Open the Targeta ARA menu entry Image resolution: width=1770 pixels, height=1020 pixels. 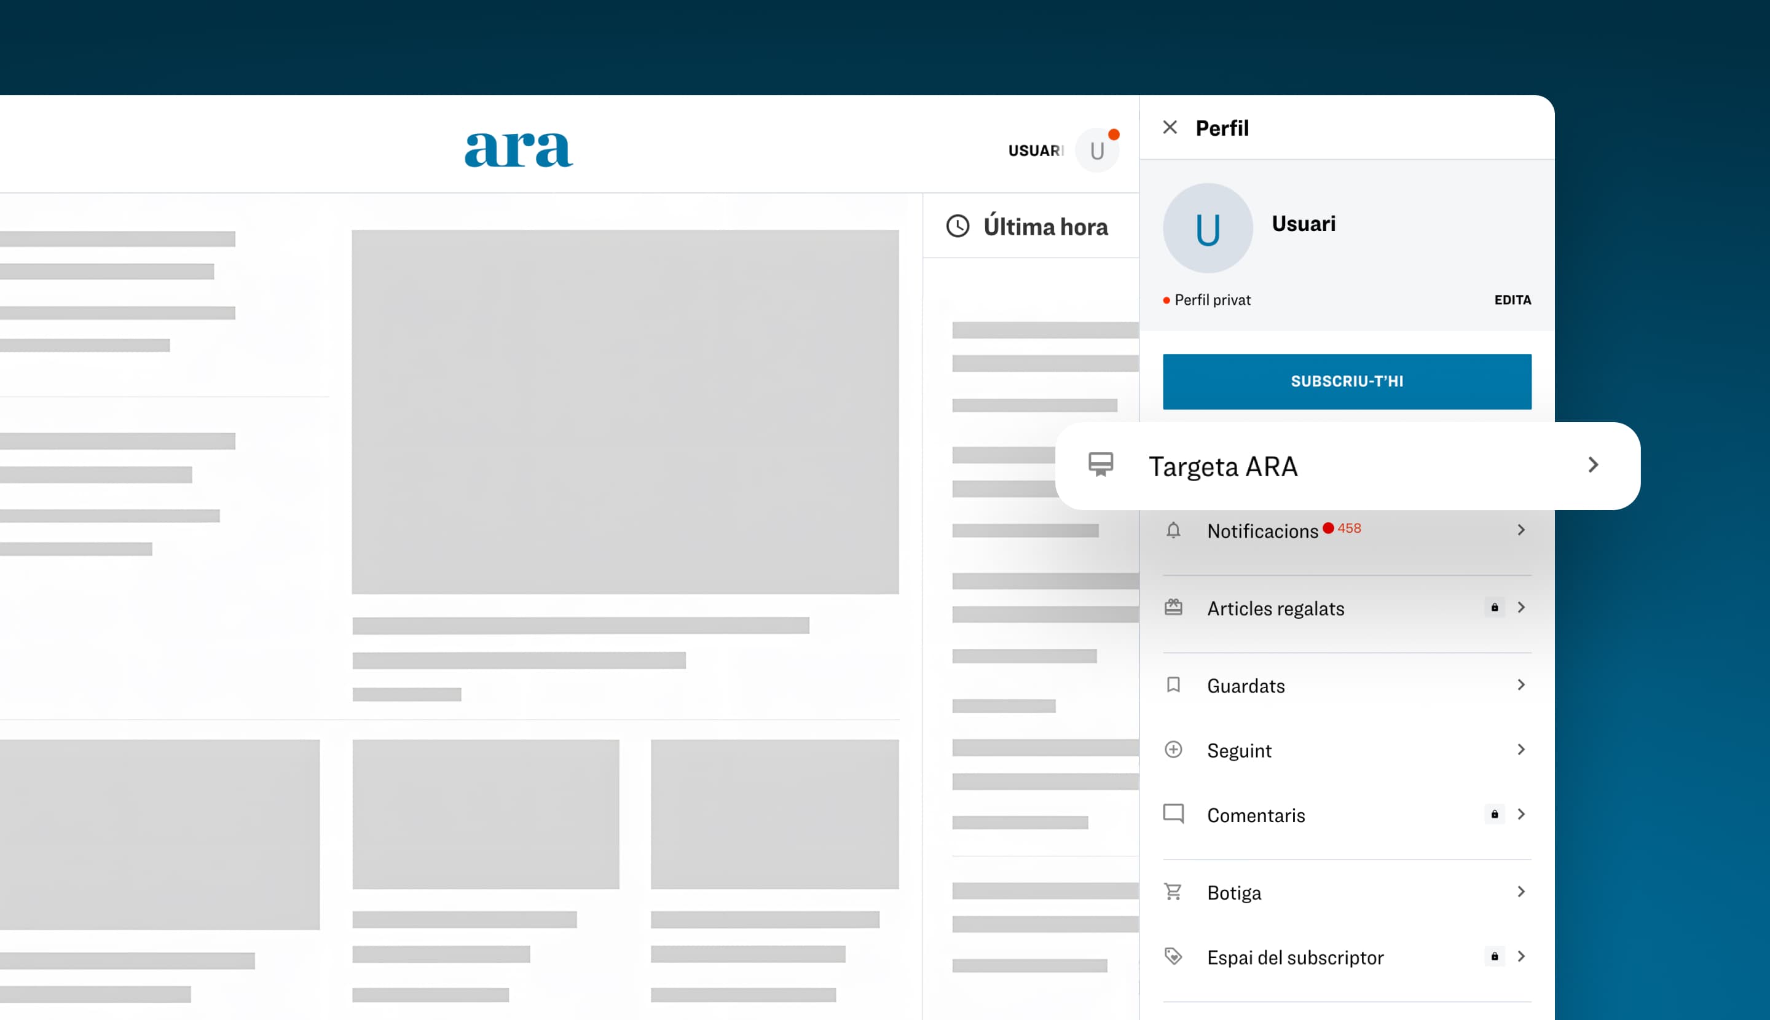coord(1347,466)
